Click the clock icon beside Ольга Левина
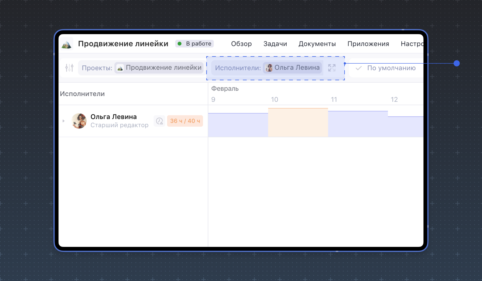482x281 pixels. click(160, 121)
